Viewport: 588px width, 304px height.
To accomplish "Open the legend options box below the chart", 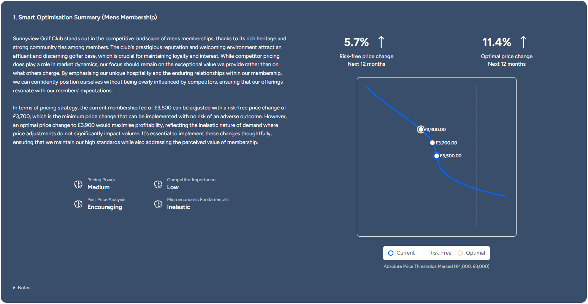I will click(436, 253).
